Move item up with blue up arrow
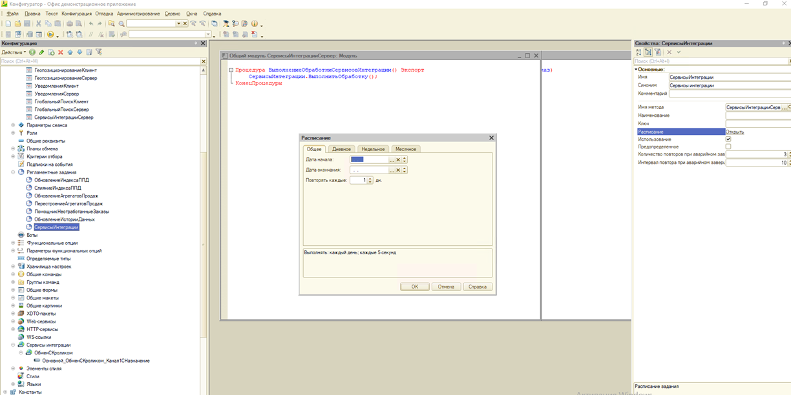Image resolution: width=791 pixels, height=395 pixels. click(x=70, y=52)
